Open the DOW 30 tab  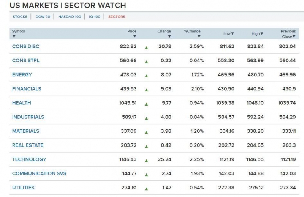(43, 17)
